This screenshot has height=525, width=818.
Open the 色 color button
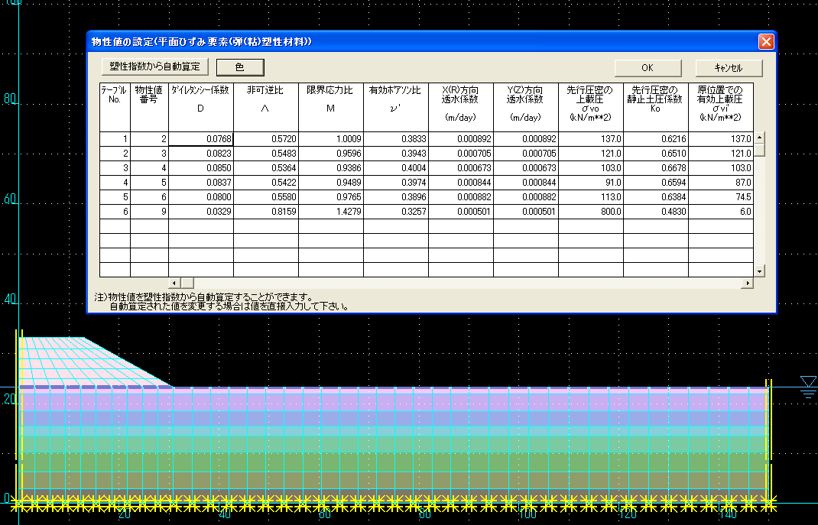pyautogui.click(x=239, y=67)
